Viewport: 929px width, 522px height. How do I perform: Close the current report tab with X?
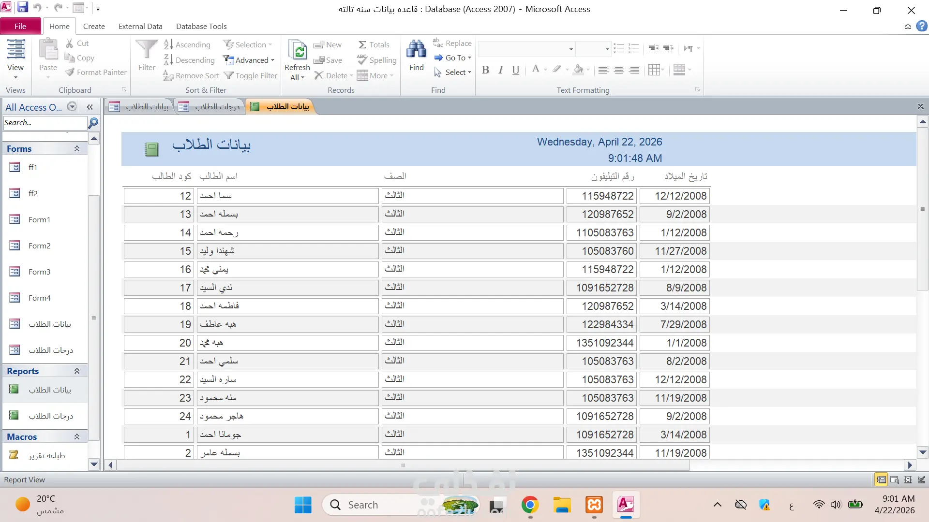[920, 106]
